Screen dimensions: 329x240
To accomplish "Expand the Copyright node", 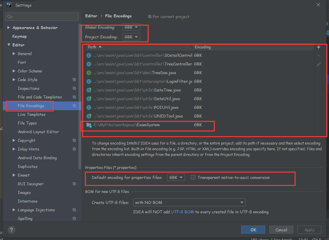I will 14,141.
